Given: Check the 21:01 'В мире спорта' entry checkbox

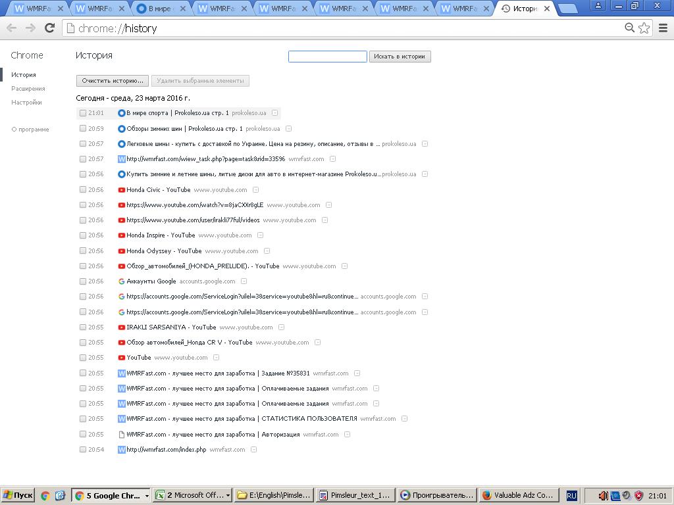Looking at the screenshot, I should tap(83, 113).
